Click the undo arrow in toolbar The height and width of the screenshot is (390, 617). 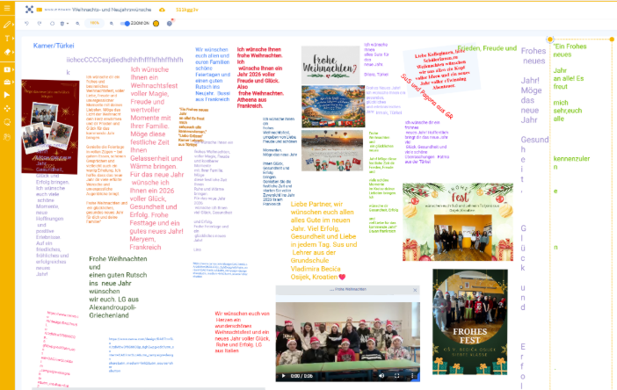(27, 23)
